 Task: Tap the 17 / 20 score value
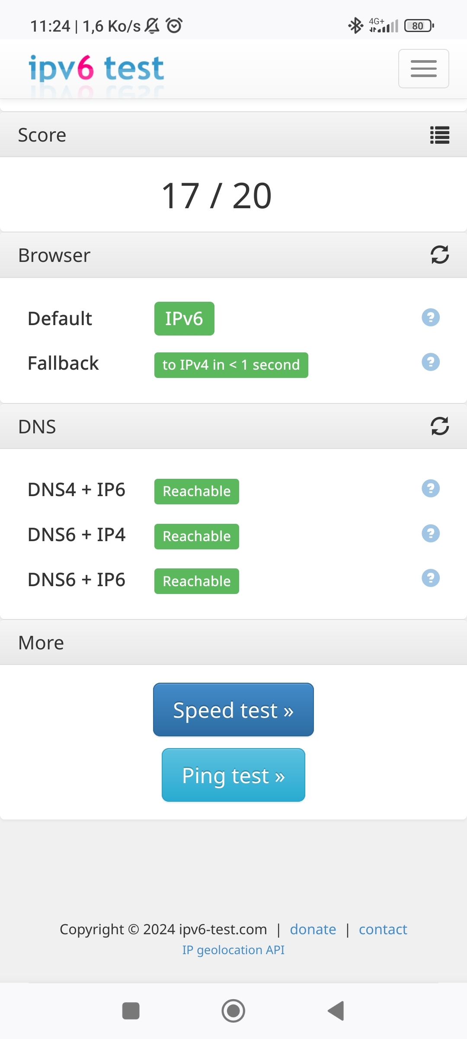tap(216, 196)
